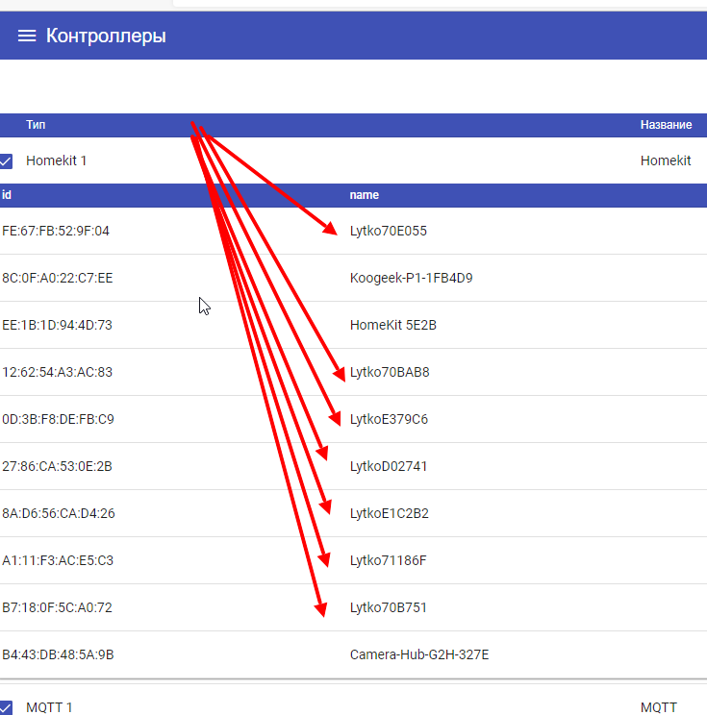
Task: Select device name Camera-Hub-G2H-327E
Action: (x=419, y=654)
